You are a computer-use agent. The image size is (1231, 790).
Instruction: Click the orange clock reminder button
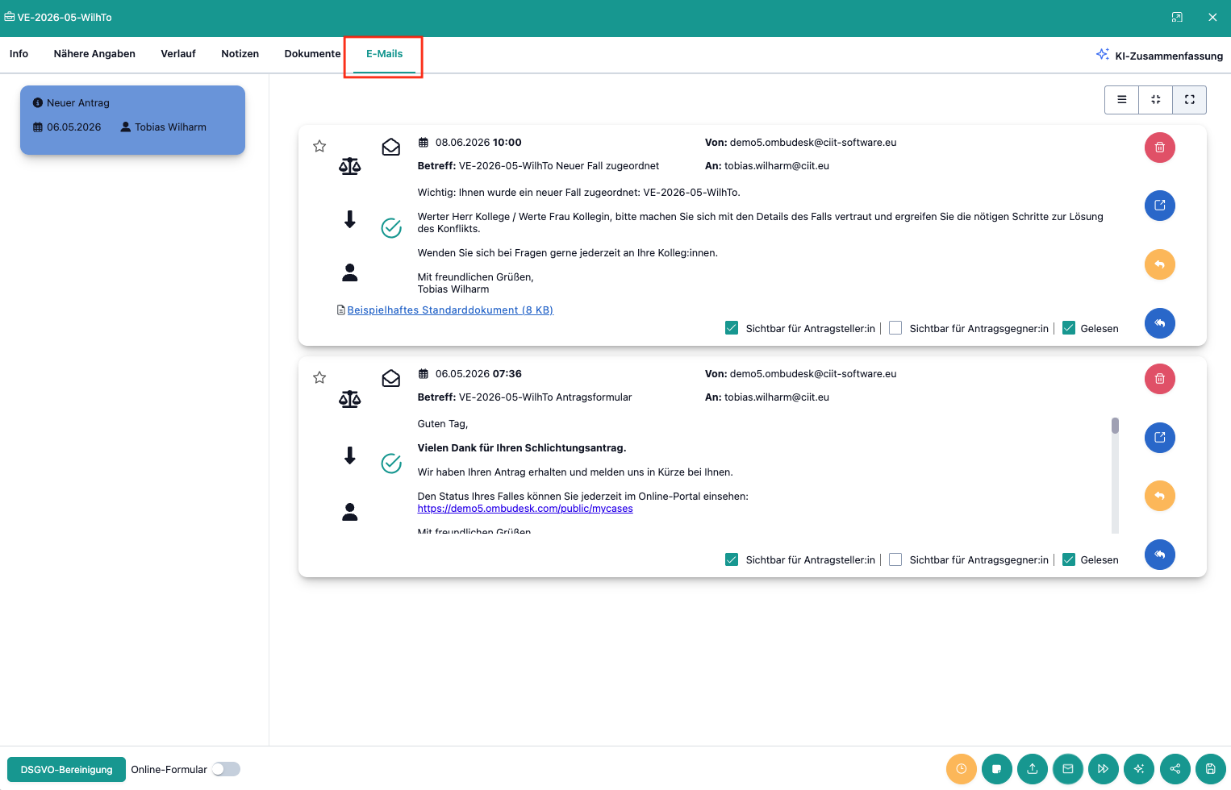(x=961, y=769)
